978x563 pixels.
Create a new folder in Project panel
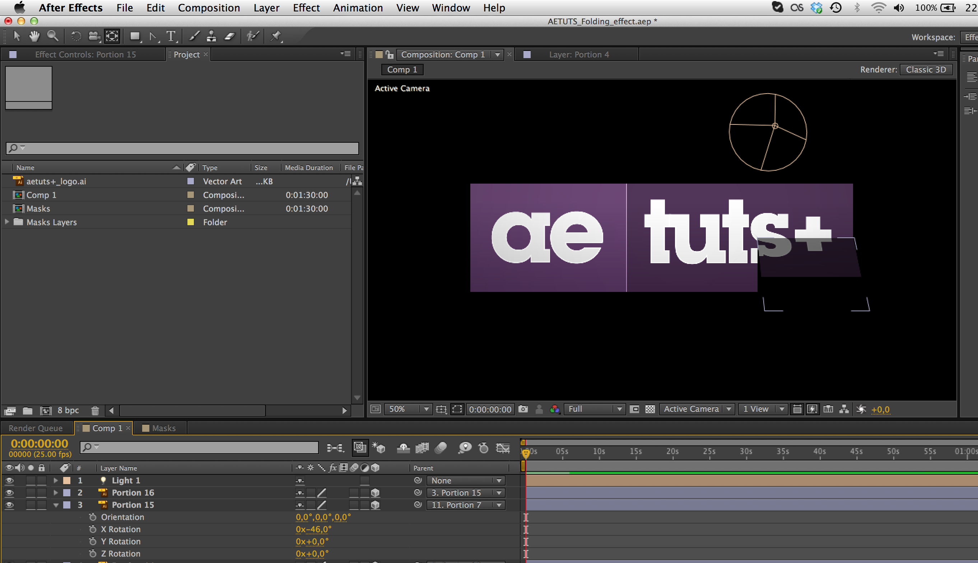click(27, 410)
